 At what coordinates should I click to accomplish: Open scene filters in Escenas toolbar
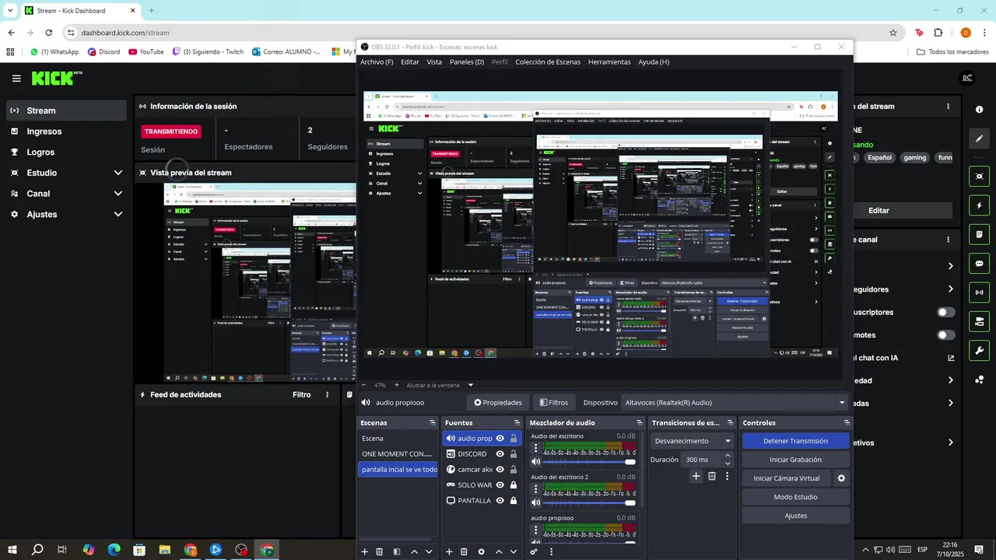(397, 551)
